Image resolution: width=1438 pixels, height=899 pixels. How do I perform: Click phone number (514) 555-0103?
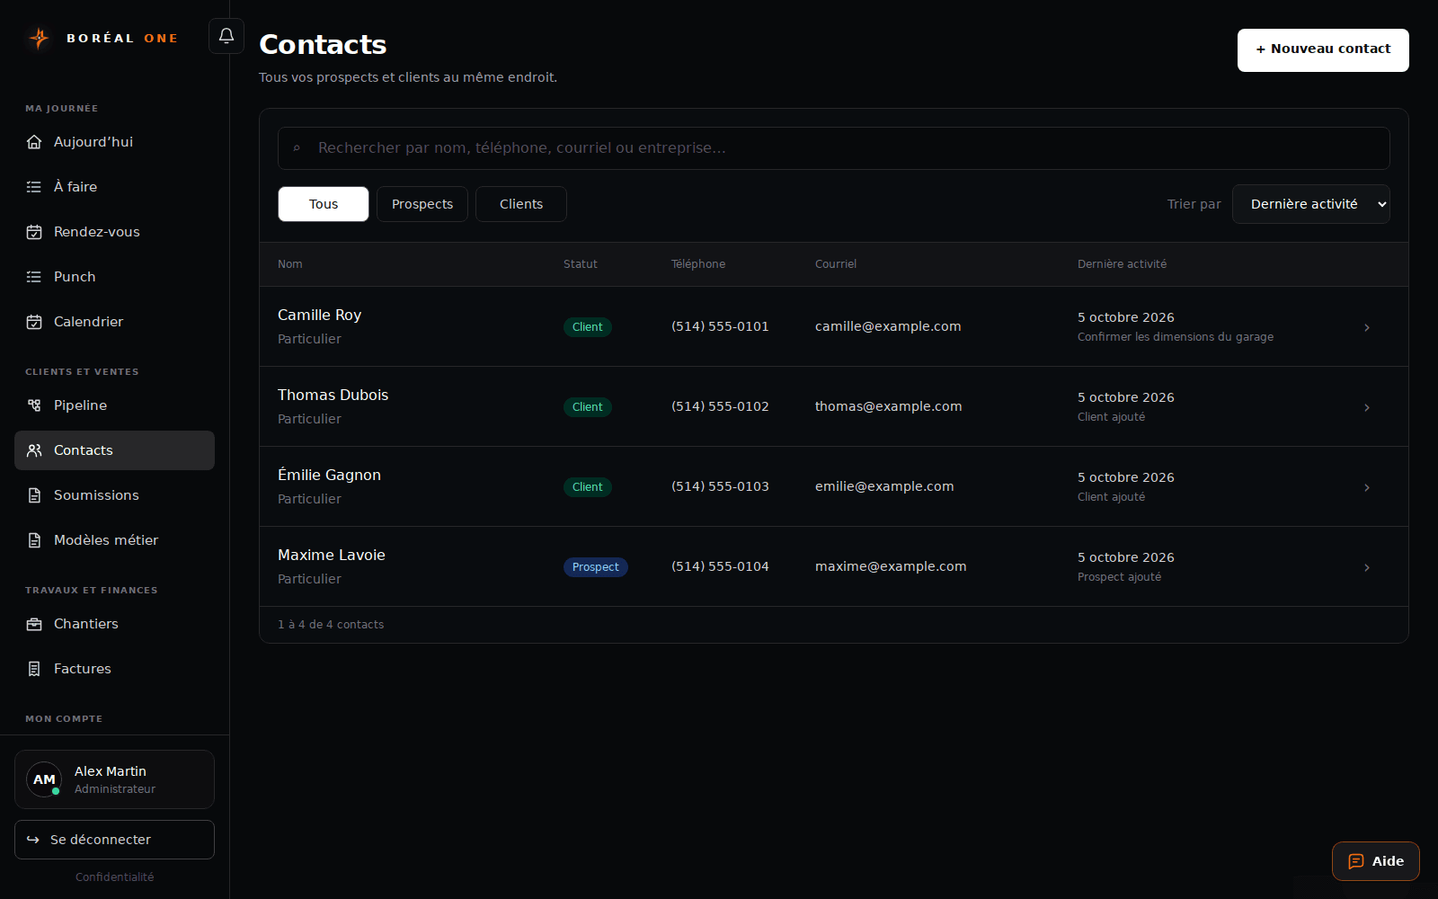pyautogui.click(x=720, y=486)
